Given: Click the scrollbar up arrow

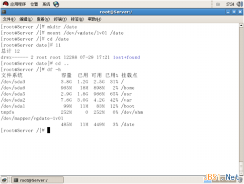Looking at the screenshot, I should coord(241,25).
